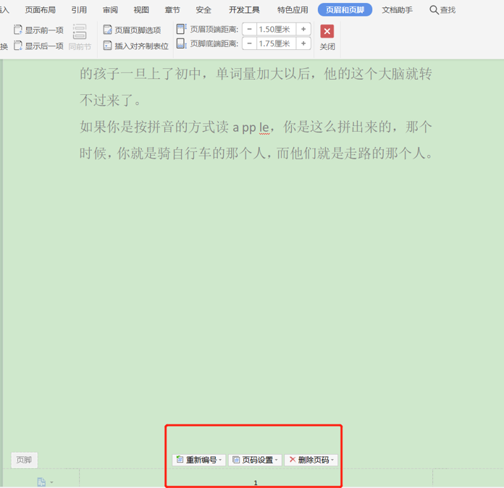Open the 审阅 tab
The height and width of the screenshot is (488, 504).
tap(110, 10)
